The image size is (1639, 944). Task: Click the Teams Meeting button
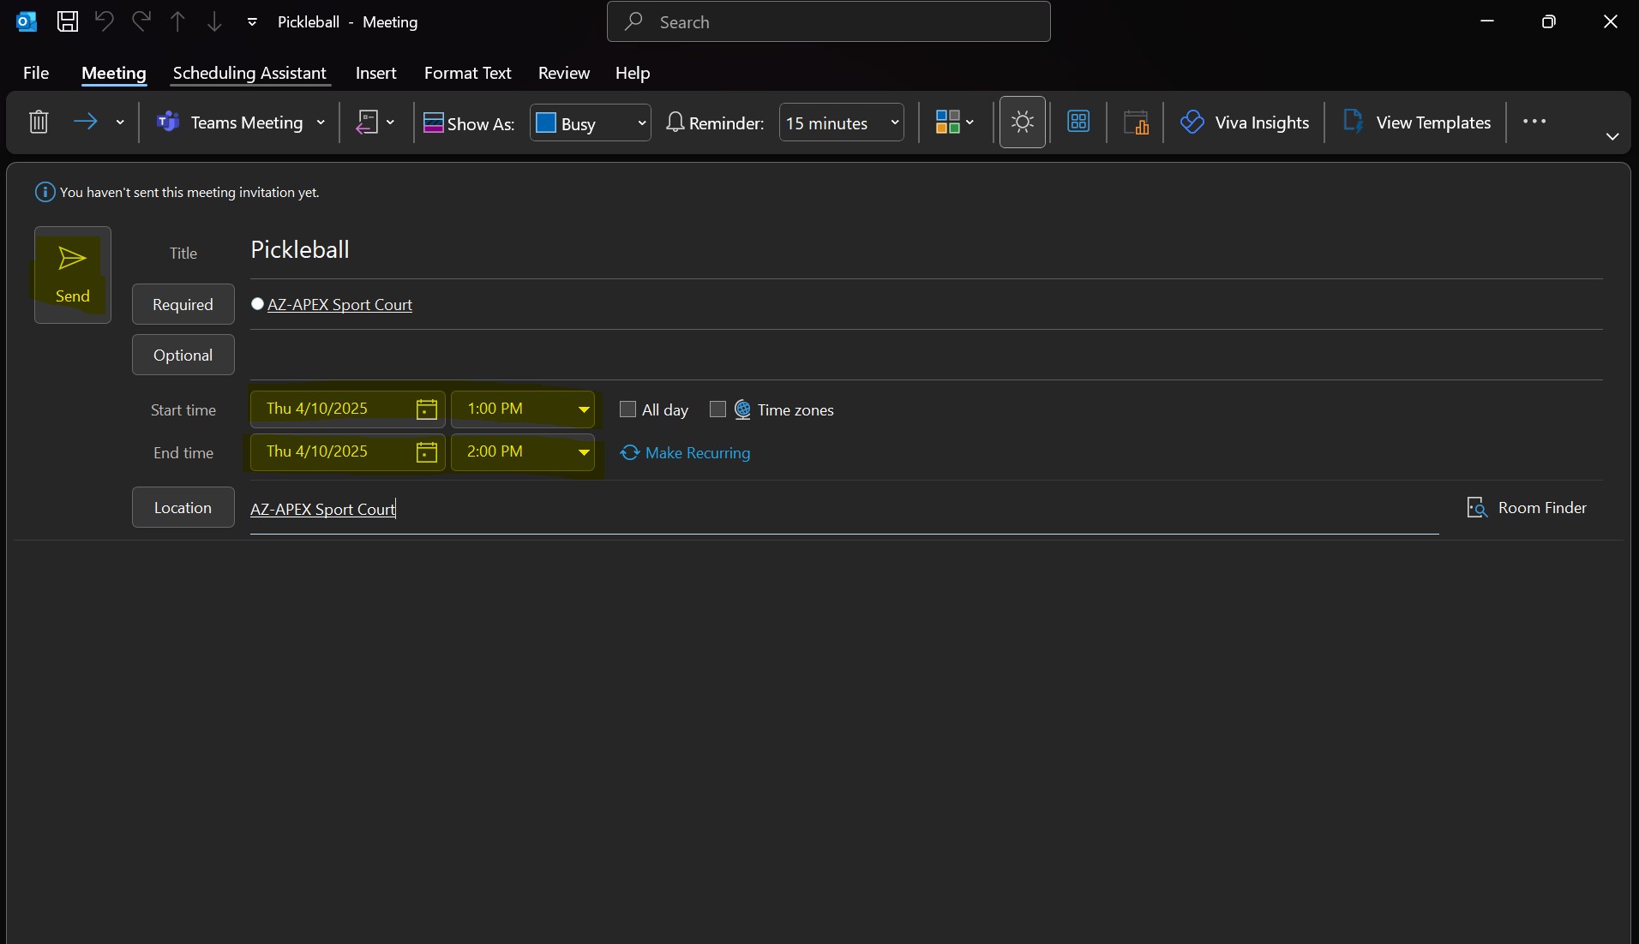coord(230,122)
